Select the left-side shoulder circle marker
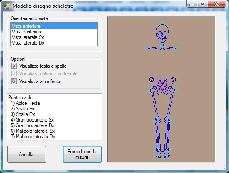 (x=148, y=49)
